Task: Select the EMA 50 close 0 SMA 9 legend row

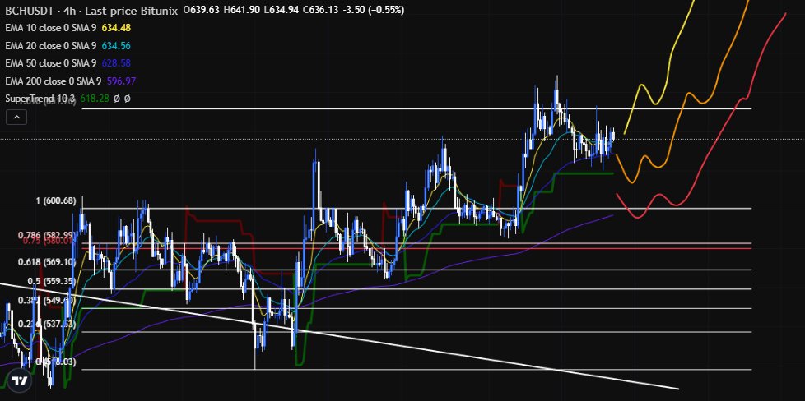Action: point(67,63)
